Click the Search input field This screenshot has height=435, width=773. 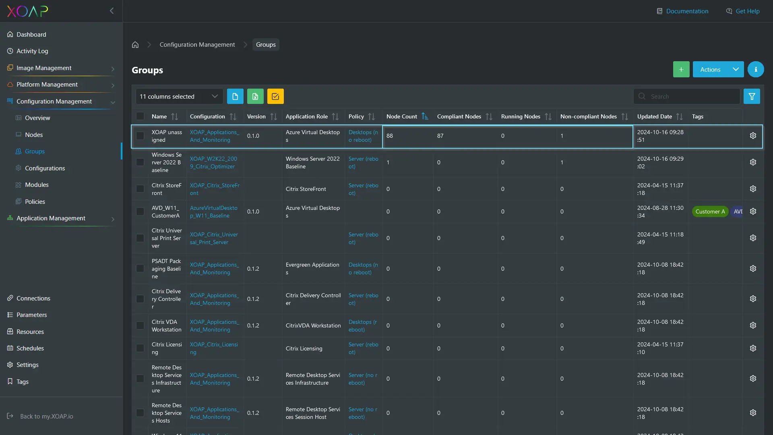coord(687,96)
